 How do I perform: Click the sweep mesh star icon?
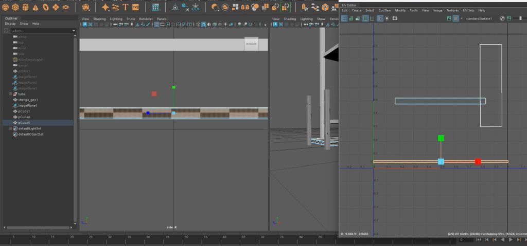point(105,7)
